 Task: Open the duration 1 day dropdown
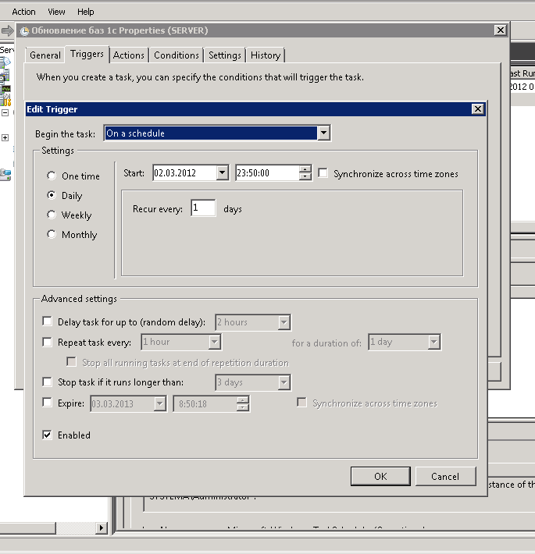pos(434,342)
